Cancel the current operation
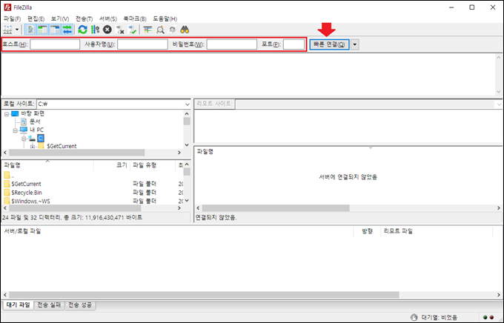Screen dimensions: 504x323 pos(107,30)
